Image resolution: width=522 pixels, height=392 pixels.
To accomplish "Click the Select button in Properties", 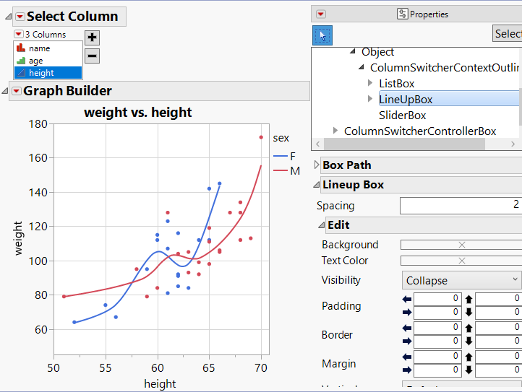I will [508, 34].
